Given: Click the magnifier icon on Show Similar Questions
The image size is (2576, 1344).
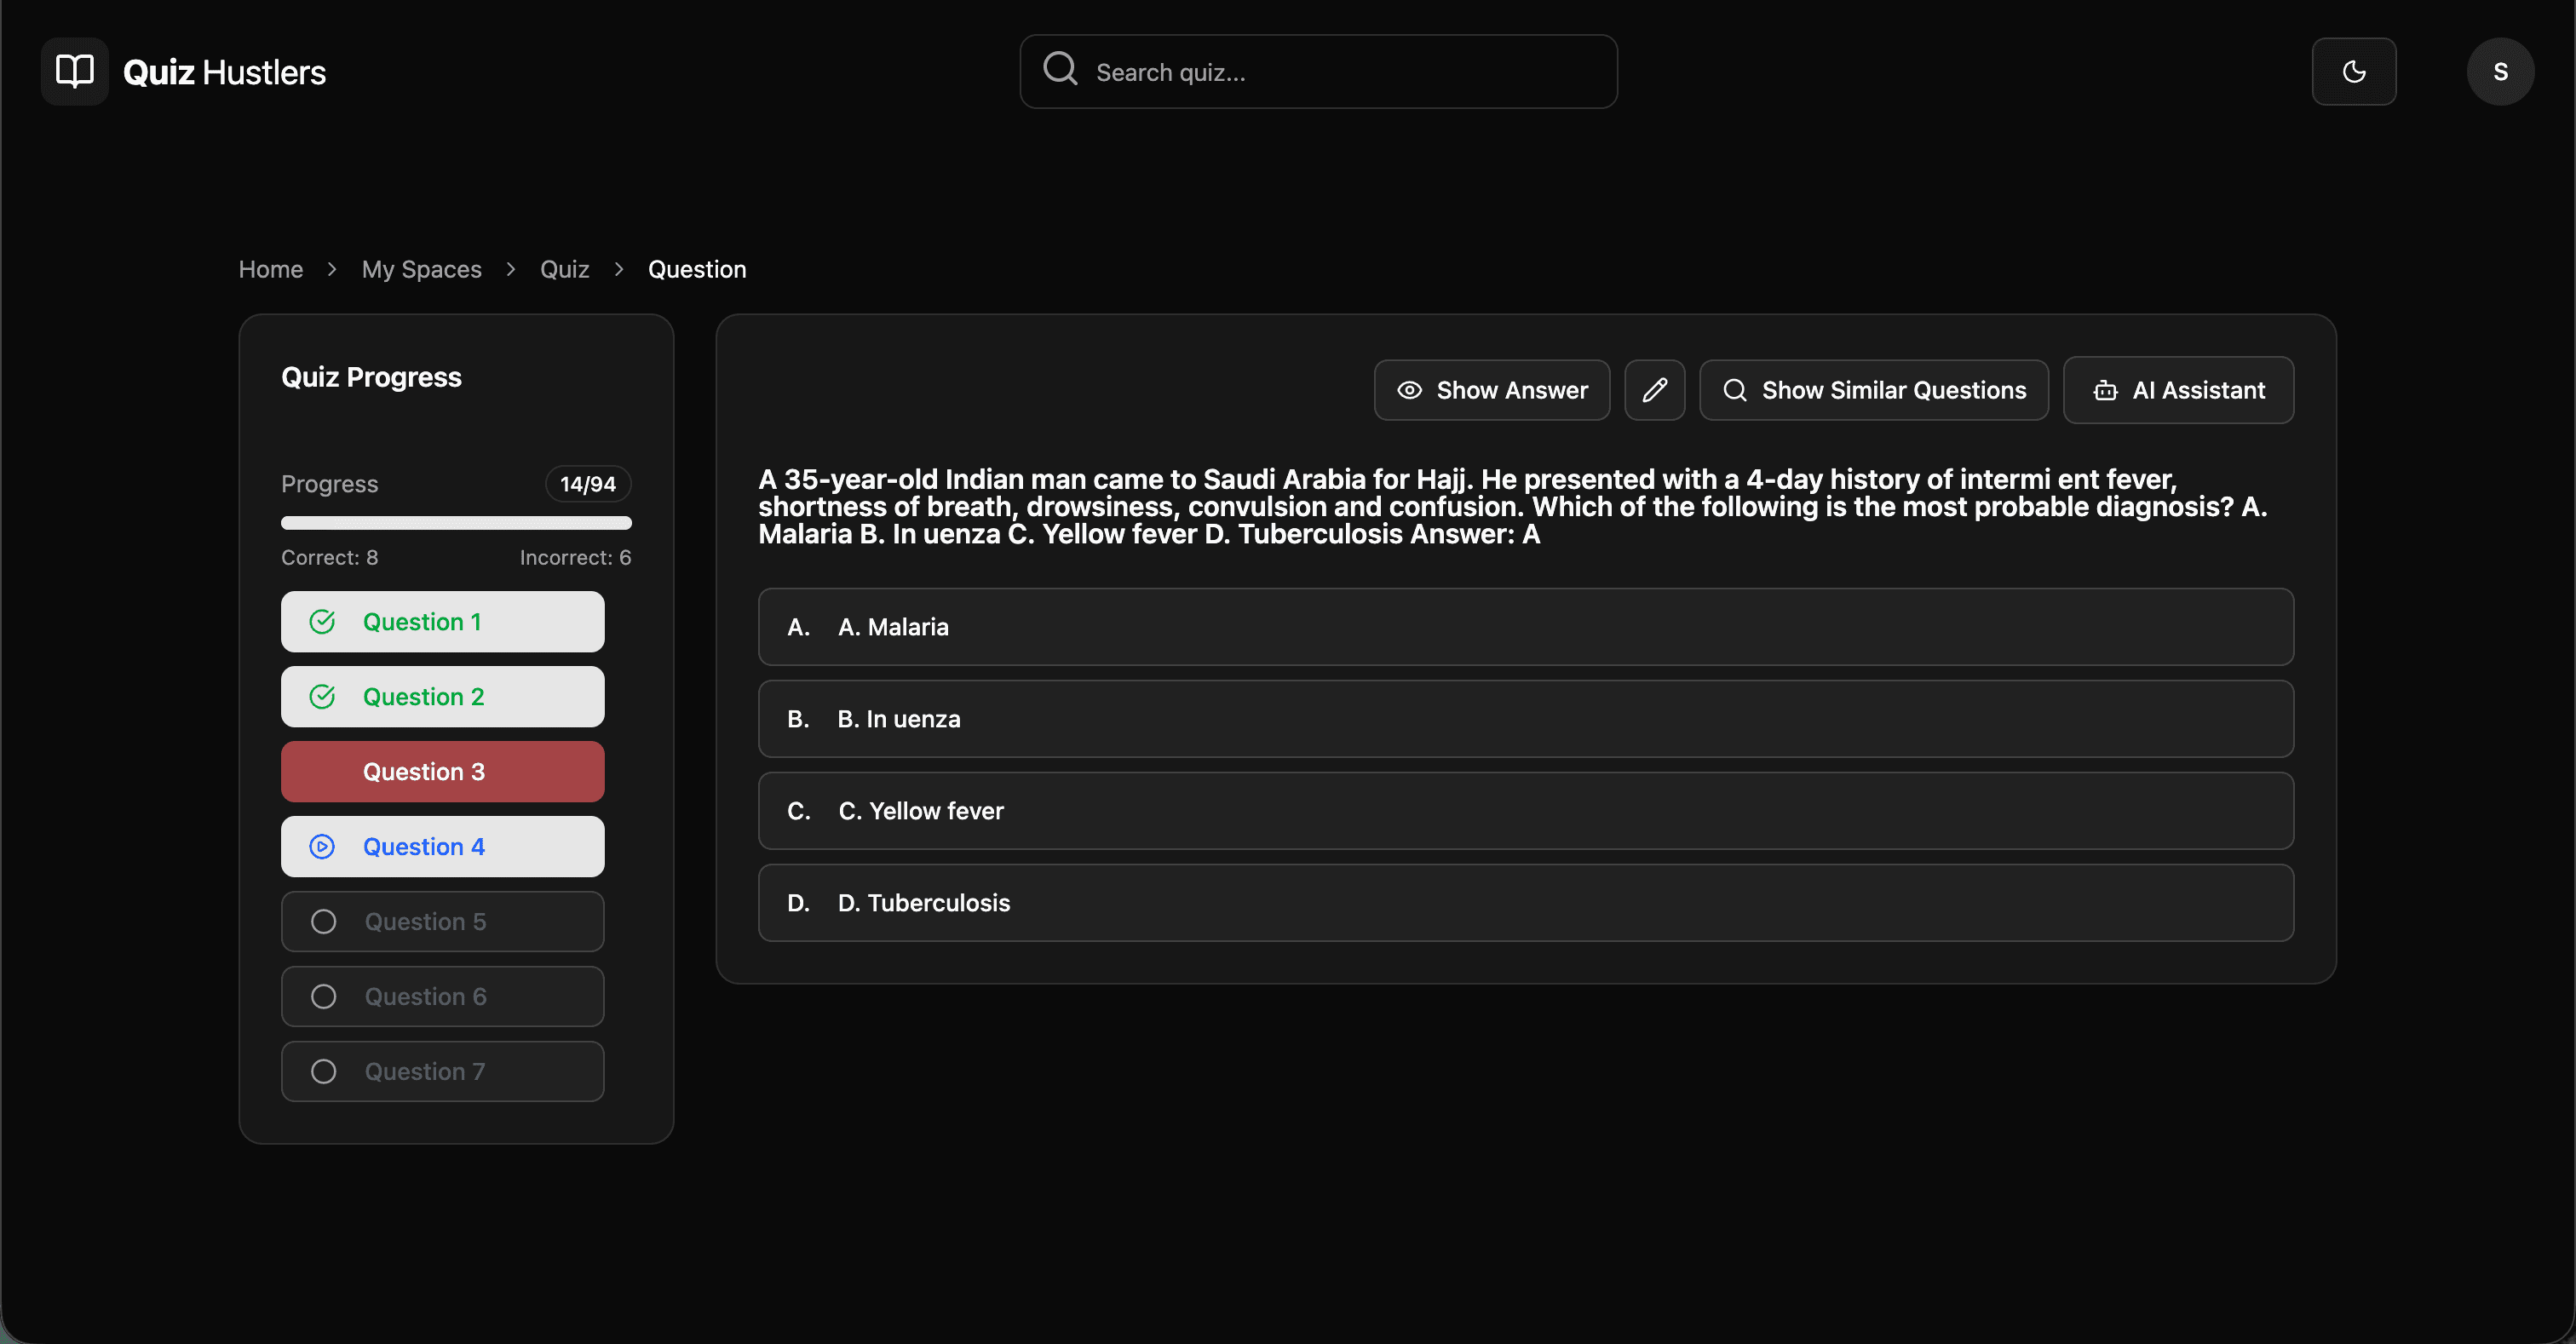Looking at the screenshot, I should (1734, 390).
